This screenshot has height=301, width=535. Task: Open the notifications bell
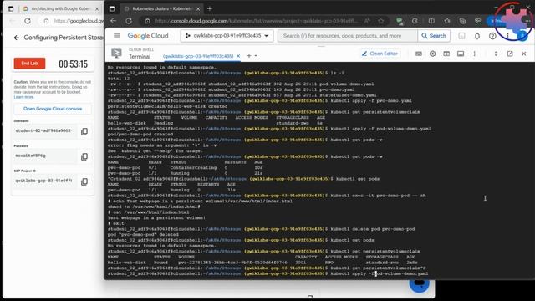tap(477, 36)
